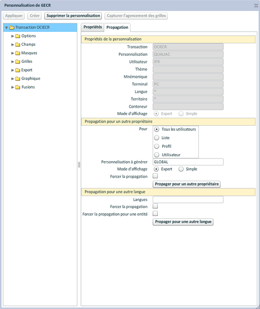Image resolution: width=260 pixels, height=309 pixels.
Task: Collapse the Transaction OCIECR tree node
Action: click(7, 28)
